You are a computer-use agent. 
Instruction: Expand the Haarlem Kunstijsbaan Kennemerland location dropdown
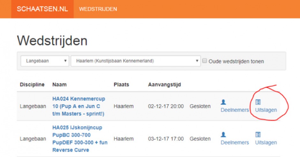tap(136, 61)
